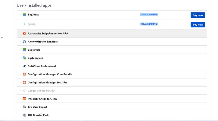Open Adaptavist ScriptRunner for JIRA entry
Image resolution: width=218 pixels, height=121 pixels.
point(48,33)
